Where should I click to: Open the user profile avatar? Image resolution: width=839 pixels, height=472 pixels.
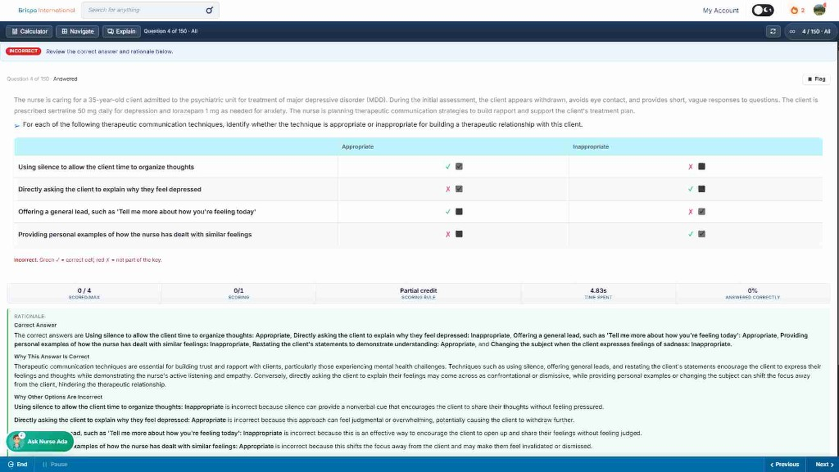point(819,10)
